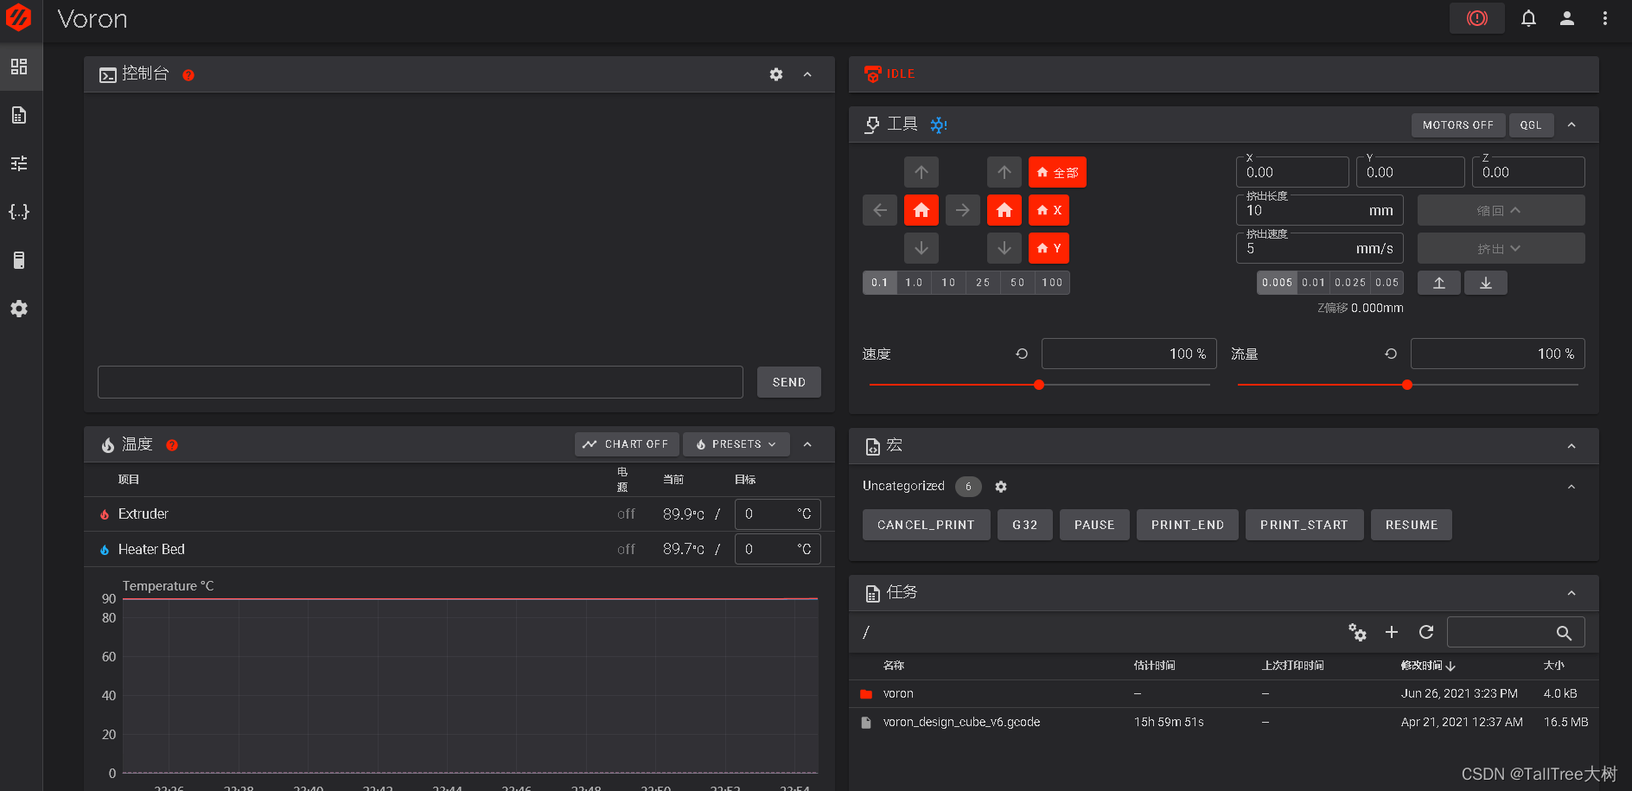Open macro category settings gear

(x=1001, y=487)
